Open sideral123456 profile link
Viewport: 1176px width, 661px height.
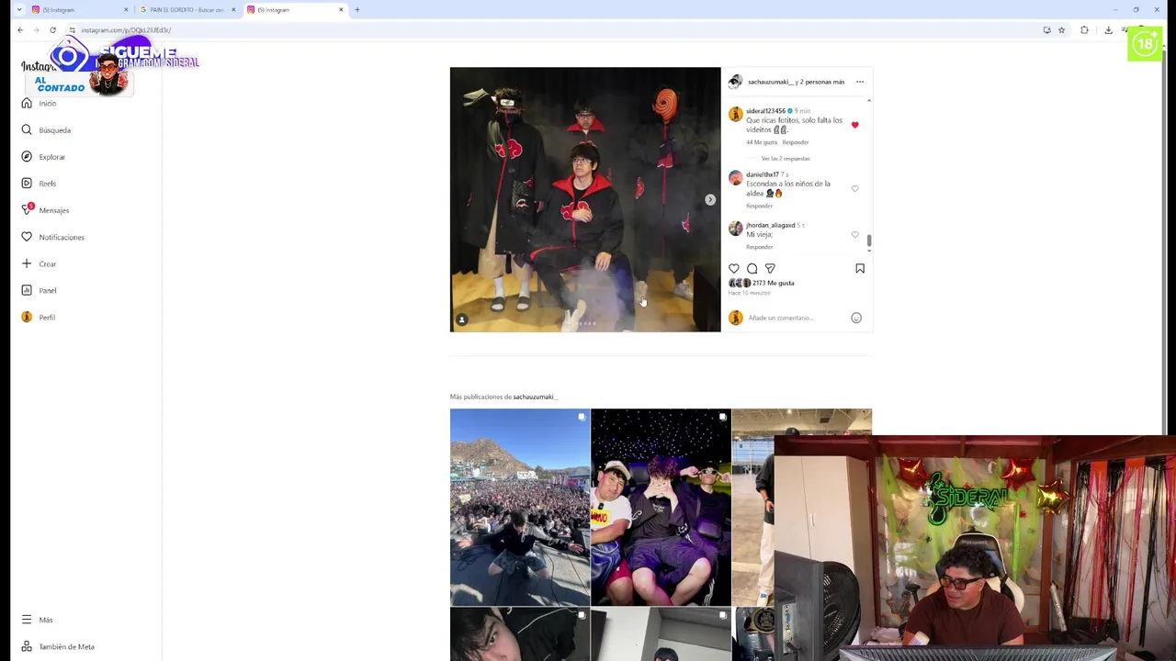point(765,111)
